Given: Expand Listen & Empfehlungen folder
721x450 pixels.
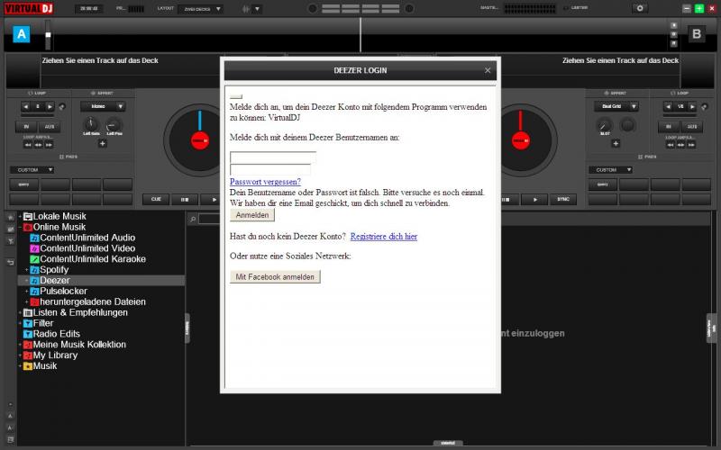Looking at the screenshot, I should [x=20, y=312].
